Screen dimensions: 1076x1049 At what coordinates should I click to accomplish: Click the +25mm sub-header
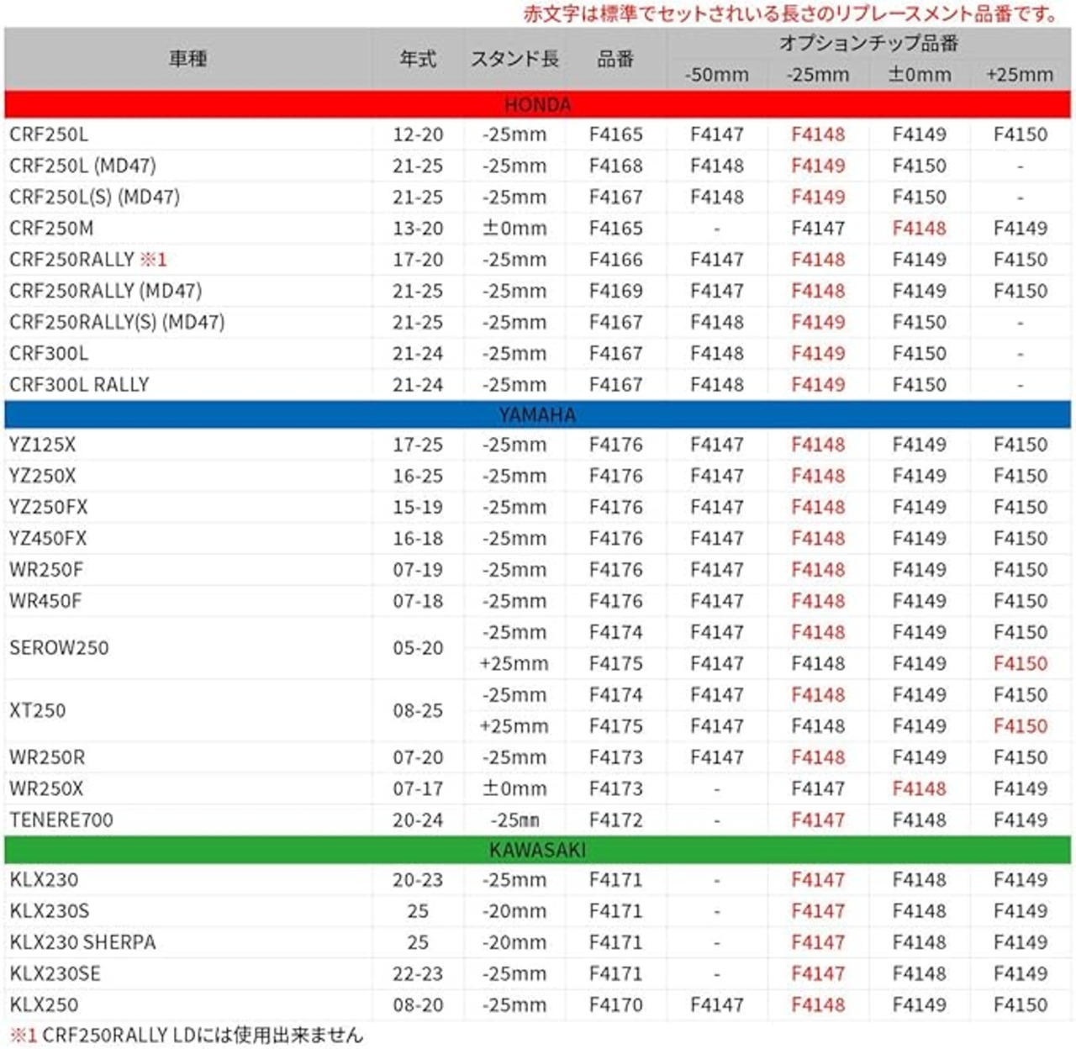pos(1020,74)
